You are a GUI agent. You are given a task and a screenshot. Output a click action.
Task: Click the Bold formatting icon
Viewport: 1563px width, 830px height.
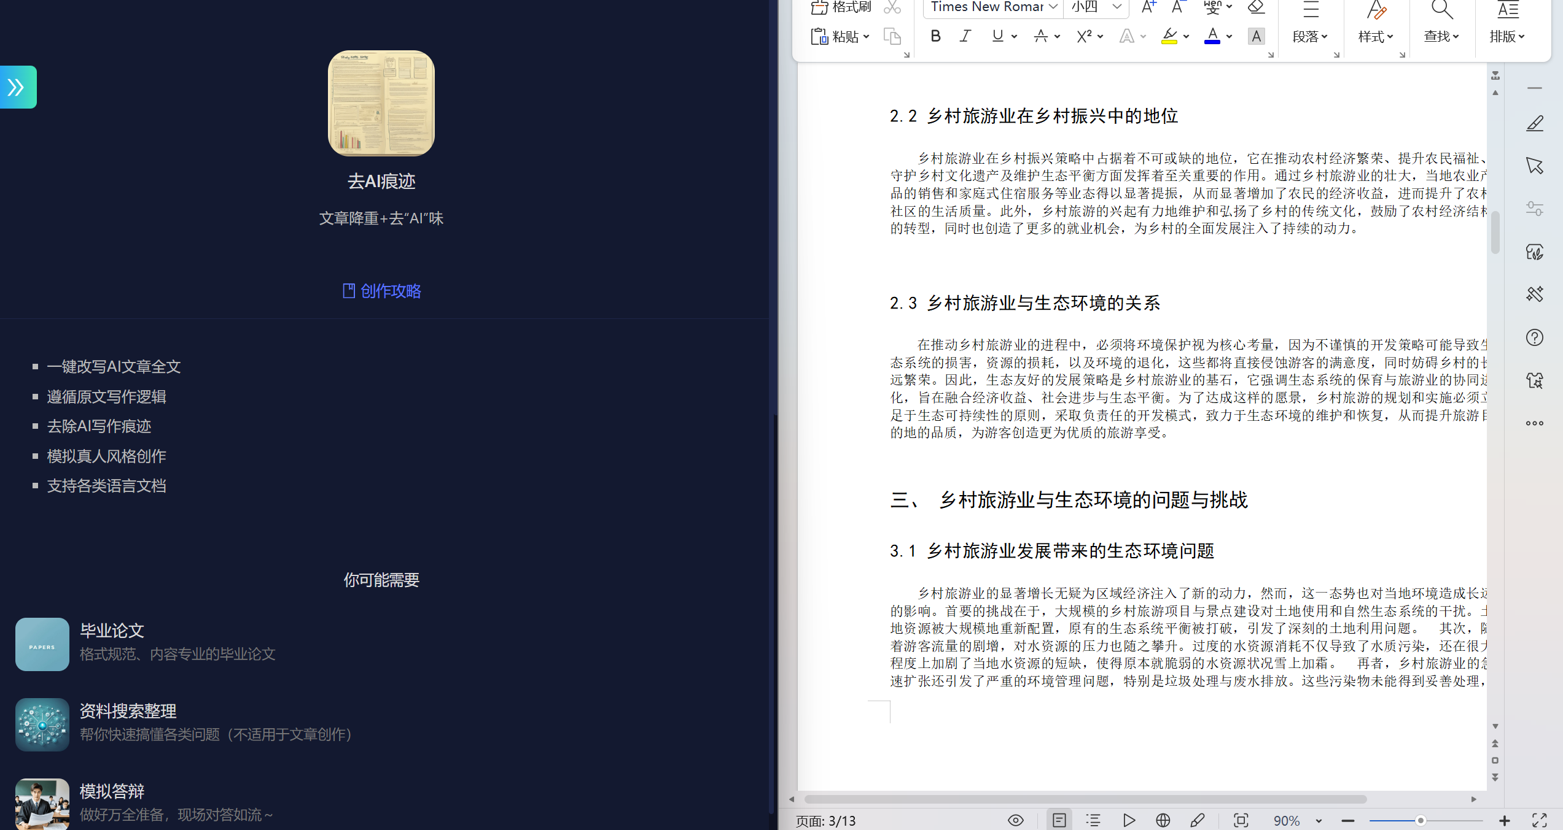tap(935, 36)
